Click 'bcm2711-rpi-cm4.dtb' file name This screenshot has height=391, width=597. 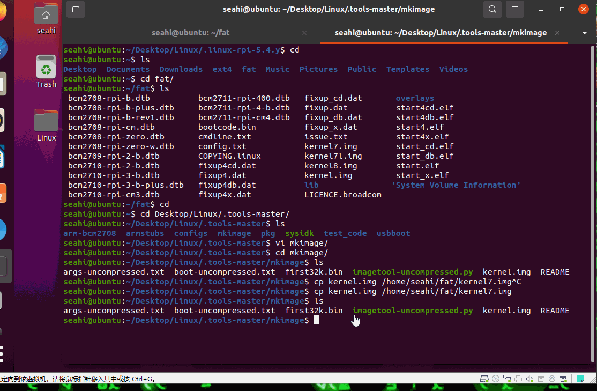(244, 117)
